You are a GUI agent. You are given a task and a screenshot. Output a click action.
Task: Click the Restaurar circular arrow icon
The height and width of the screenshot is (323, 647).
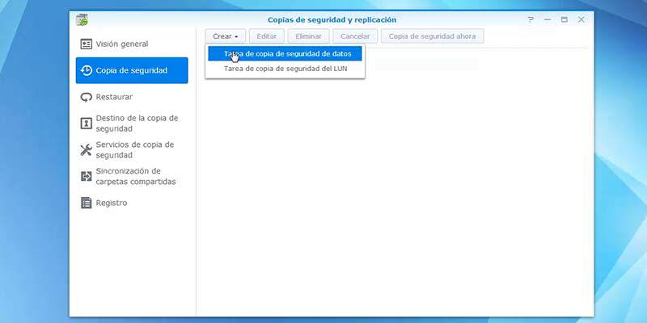[x=87, y=97]
